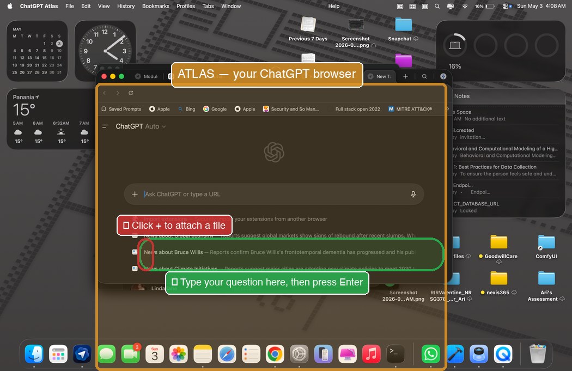Switch to the Modul tab in Atlas

147,76
